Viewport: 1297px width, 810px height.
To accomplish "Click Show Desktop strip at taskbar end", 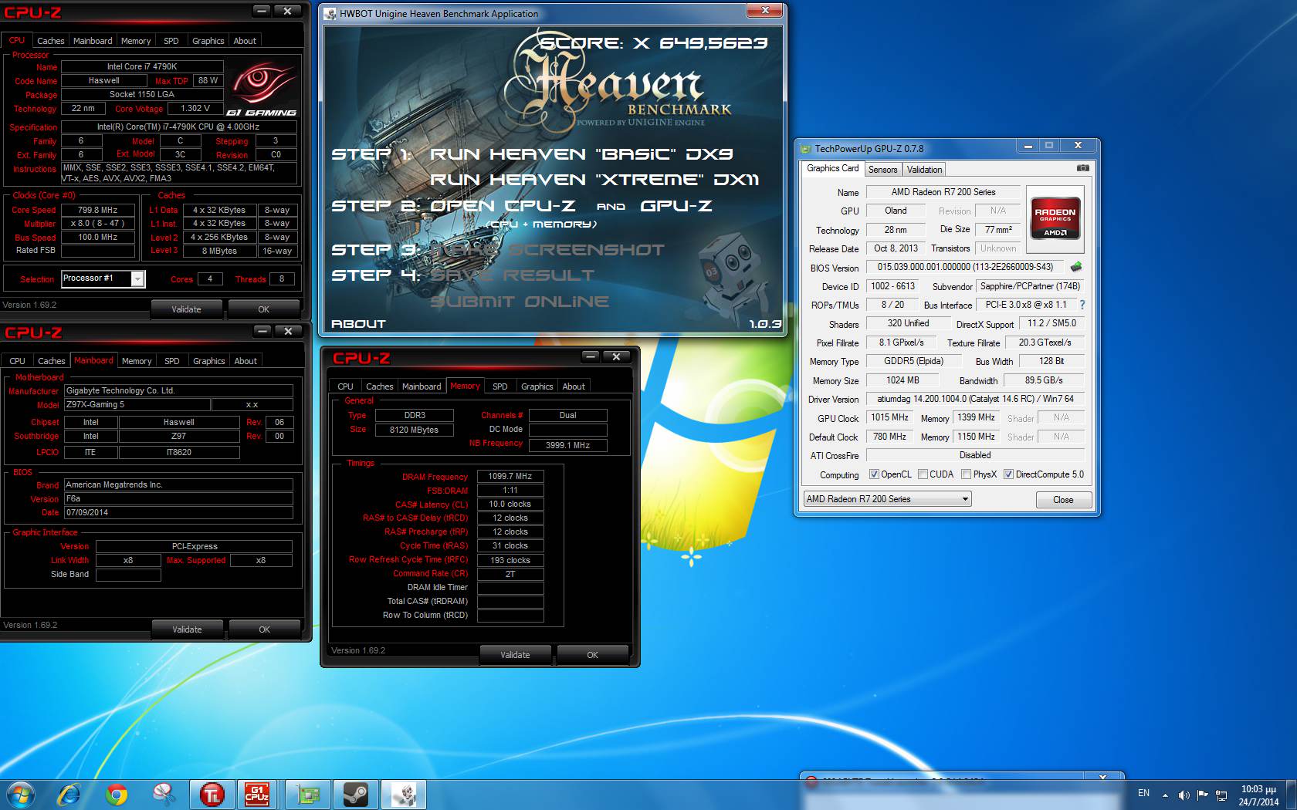I will click(1292, 795).
